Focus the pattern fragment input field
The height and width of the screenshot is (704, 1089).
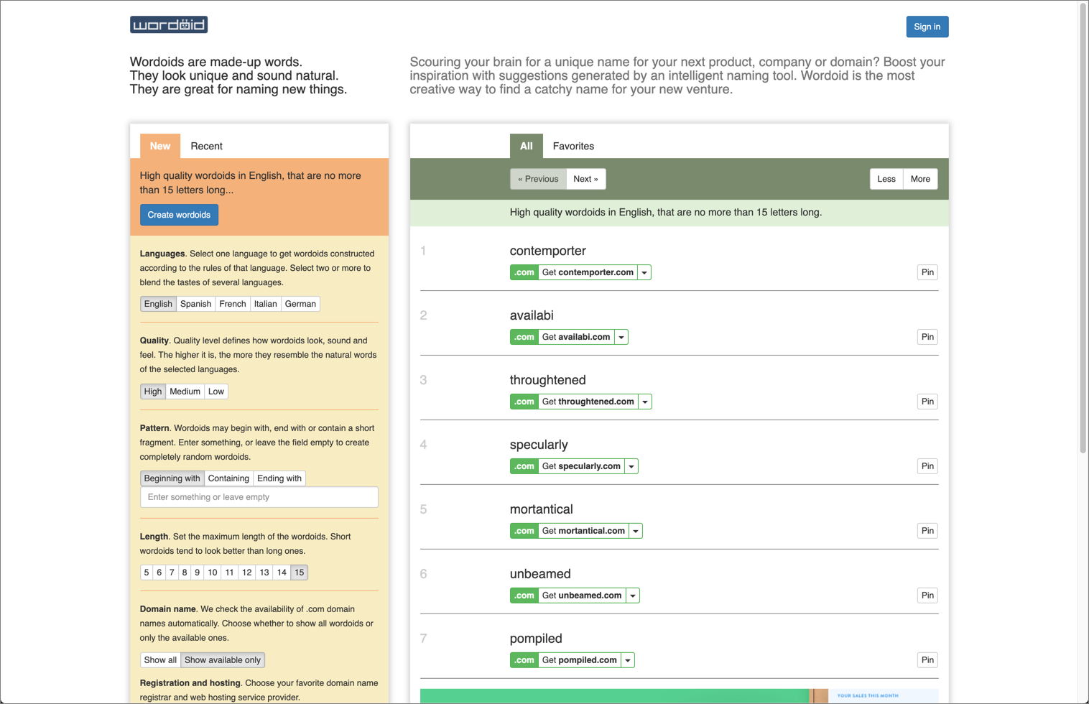[259, 497]
